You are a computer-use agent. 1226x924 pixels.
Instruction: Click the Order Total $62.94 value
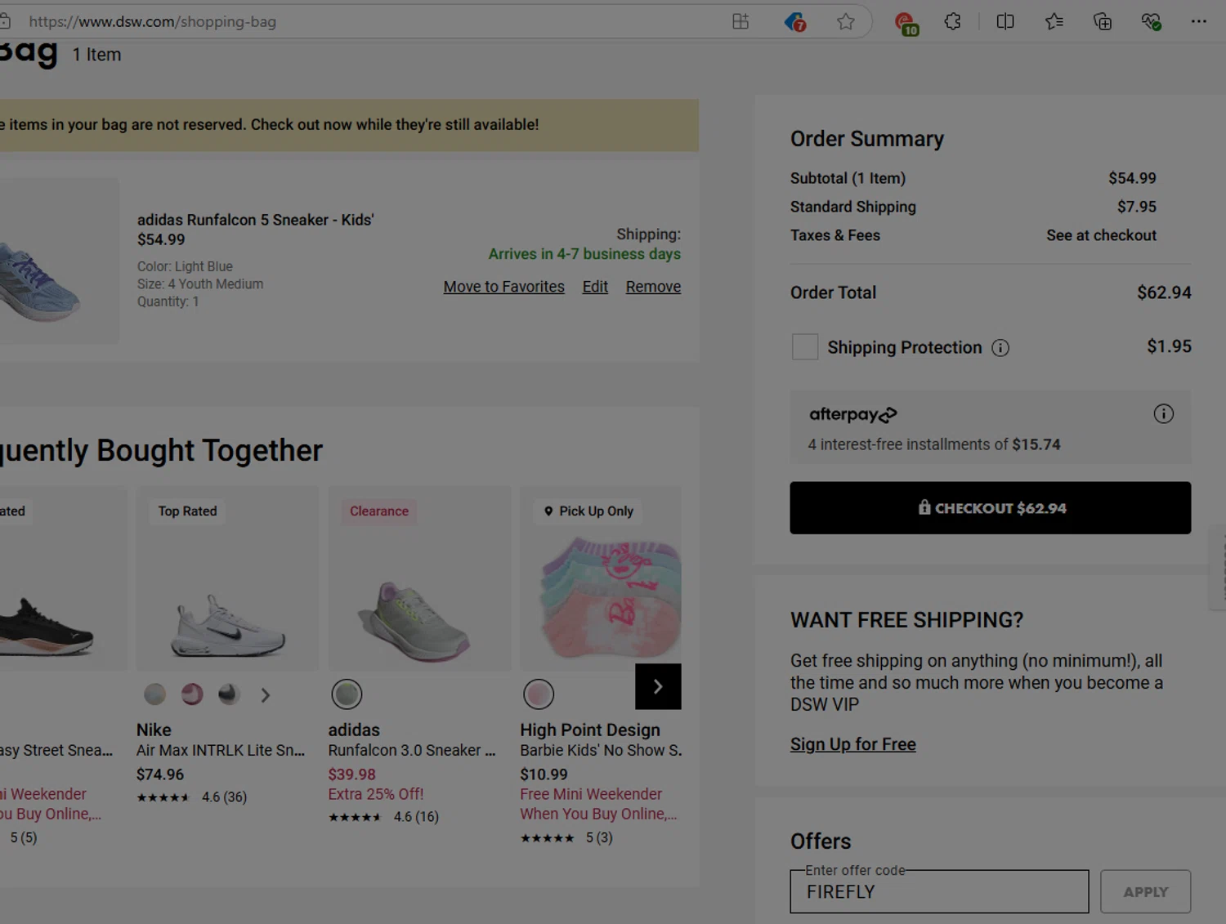[x=1164, y=292]
